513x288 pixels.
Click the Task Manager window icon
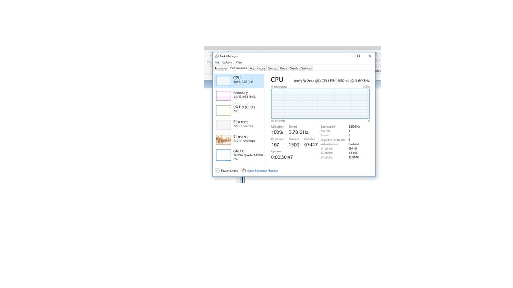click(x=216, y=56)
